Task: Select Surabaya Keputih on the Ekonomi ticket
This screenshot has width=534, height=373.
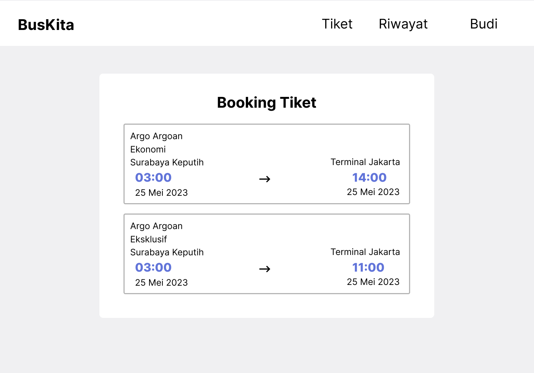Action: point(167,162)
